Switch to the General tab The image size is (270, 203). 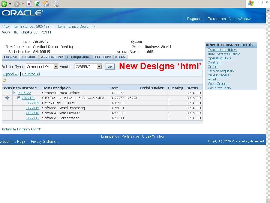[x=10, y=57]
